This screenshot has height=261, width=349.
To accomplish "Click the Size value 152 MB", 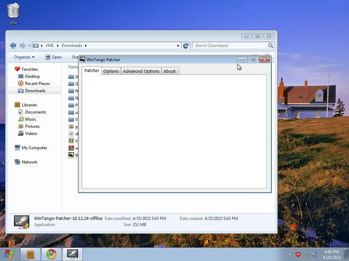I will 139,225.
